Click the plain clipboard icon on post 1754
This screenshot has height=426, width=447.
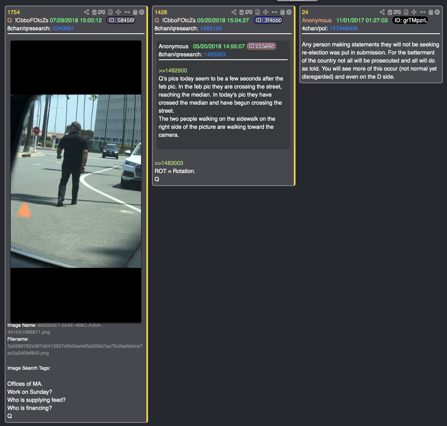135,12
